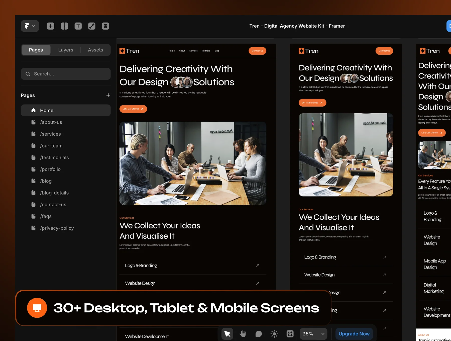Select the hand pan tool
This screenshot has width=451, height=341.
243,334
